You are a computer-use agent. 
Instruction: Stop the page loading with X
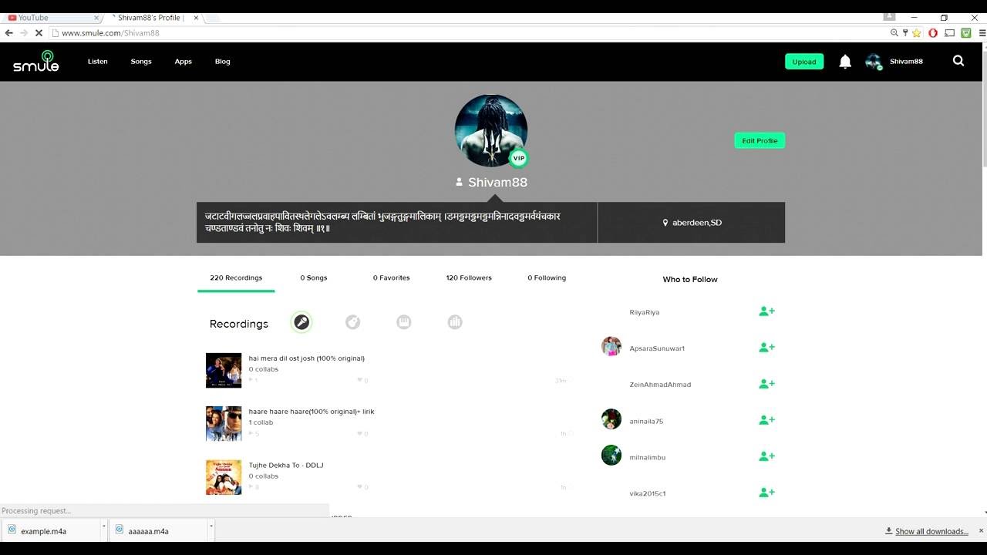pyautogui.click(x=39, y=33)
